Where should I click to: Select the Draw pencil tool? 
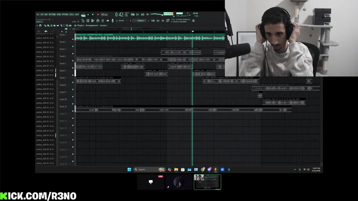[45, 25]
